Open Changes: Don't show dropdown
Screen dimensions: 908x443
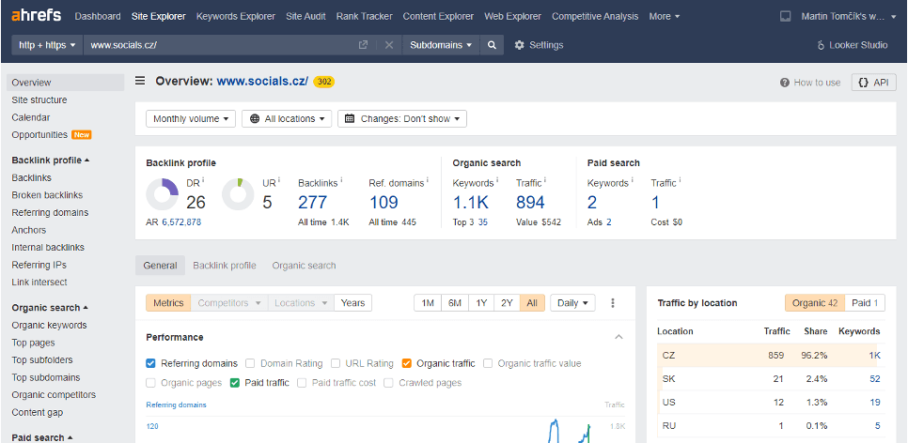(x=402, y=118)
